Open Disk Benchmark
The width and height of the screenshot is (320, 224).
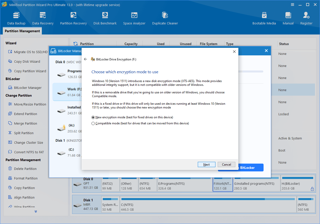point(105,19)
